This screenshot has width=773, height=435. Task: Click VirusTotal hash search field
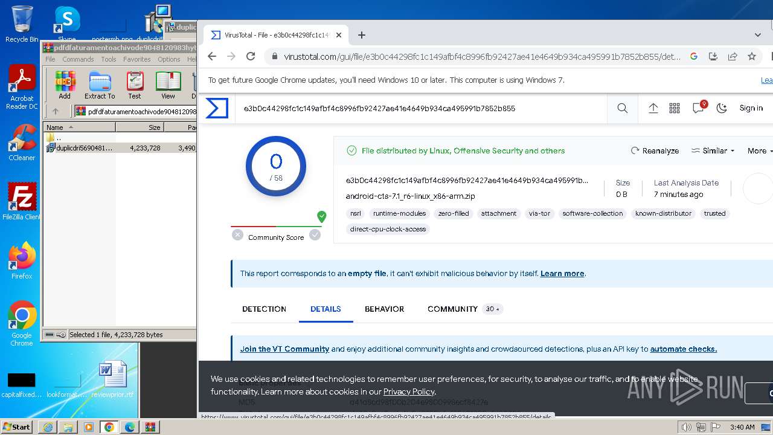click(422, 109)
